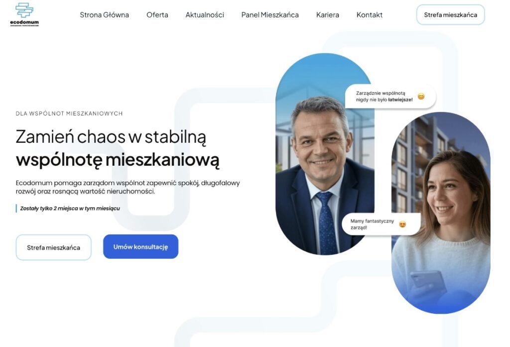Click the 'Mamy fantastyczny zarząd!' speech bubble

[381, 224]
